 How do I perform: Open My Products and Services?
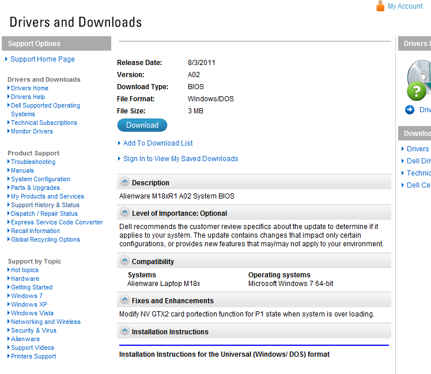tap(48, 196)
